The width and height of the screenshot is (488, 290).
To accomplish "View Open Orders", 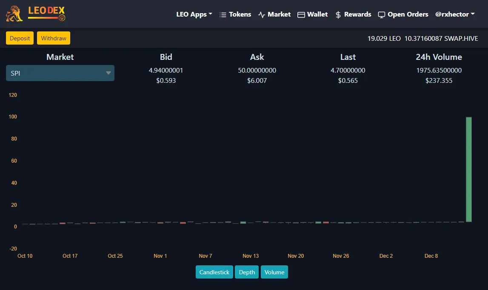I will click(x=408, y=14).
